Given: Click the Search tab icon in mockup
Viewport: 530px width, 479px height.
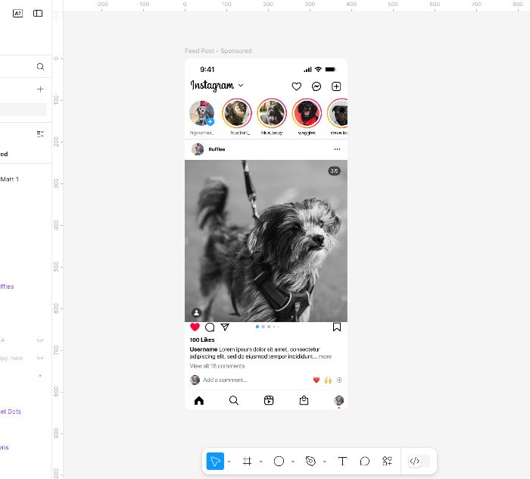Looking at the screenshot, I should (x=234, y=400).
